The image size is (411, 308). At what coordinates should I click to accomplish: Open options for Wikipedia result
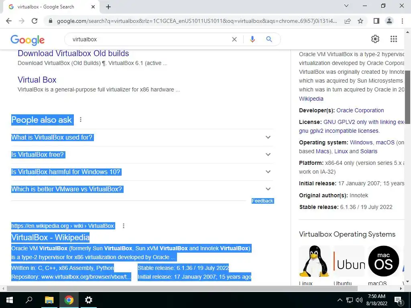124,226
